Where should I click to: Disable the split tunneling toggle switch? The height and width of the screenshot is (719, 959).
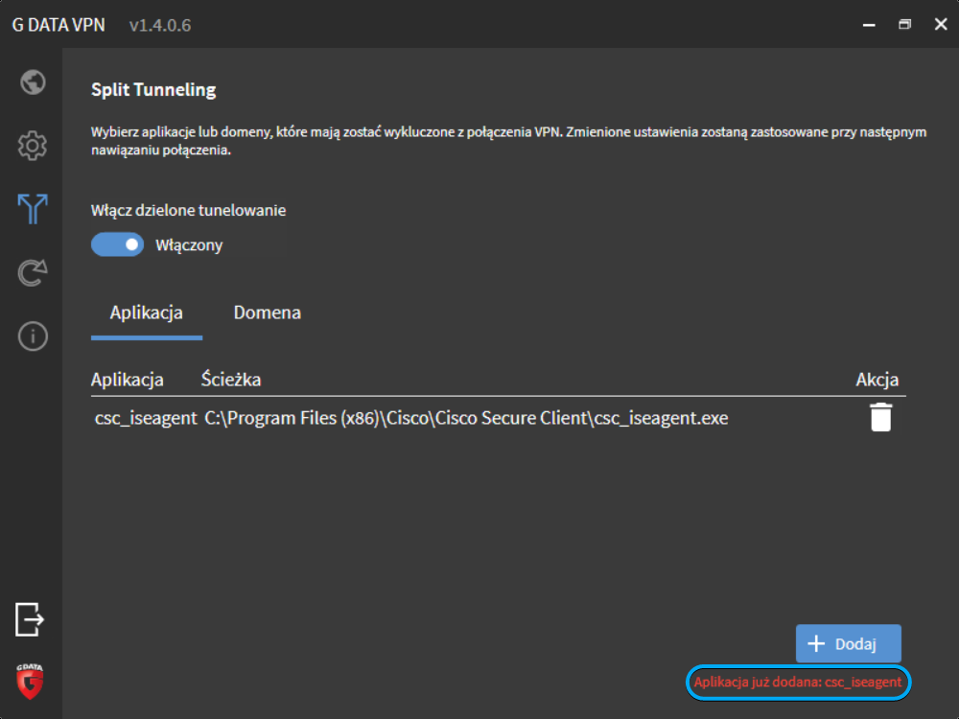point(117,244)
